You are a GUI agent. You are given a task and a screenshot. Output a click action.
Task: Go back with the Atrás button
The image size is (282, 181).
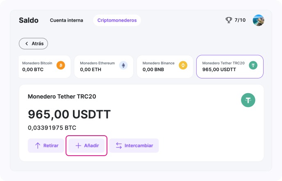click(x=34, y=44)
